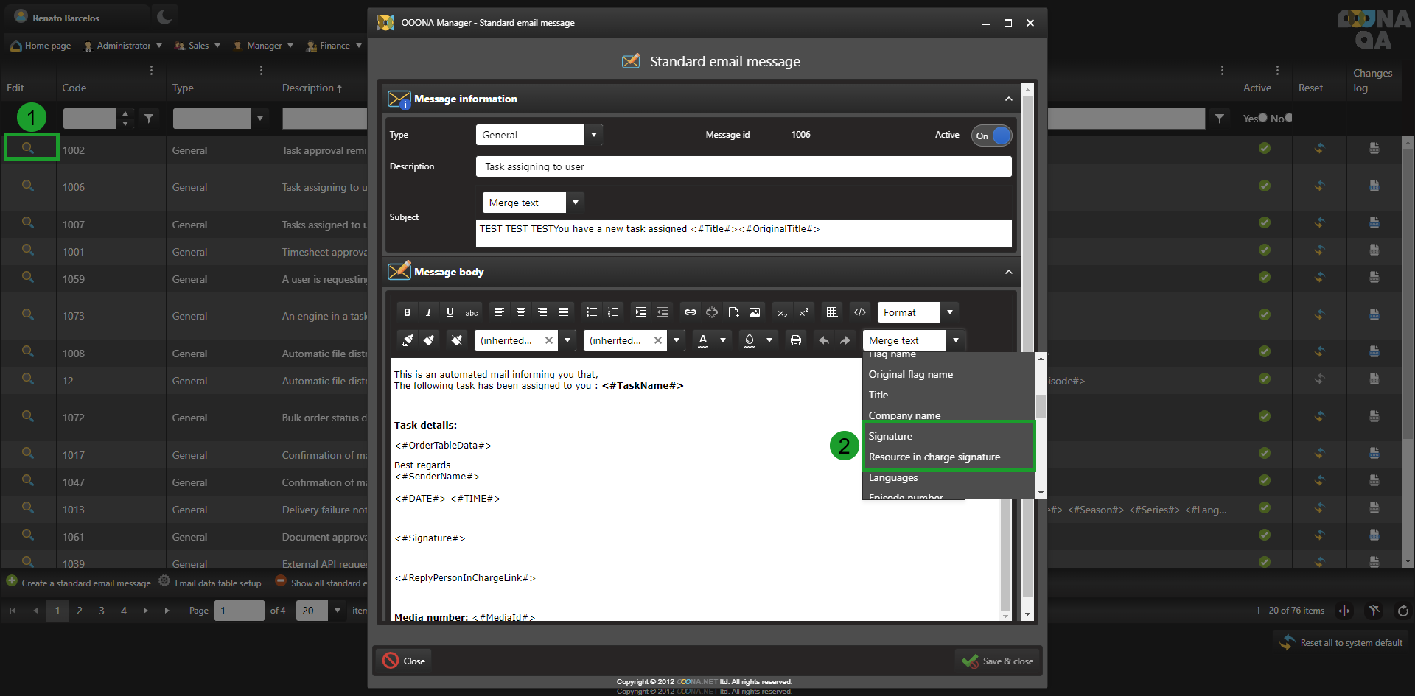Click the Description text field
Viewport: 1415px width, 696px height.
point(743,166)
